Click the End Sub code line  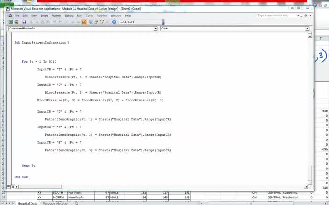pyautogui.click(x=21, y=177)
